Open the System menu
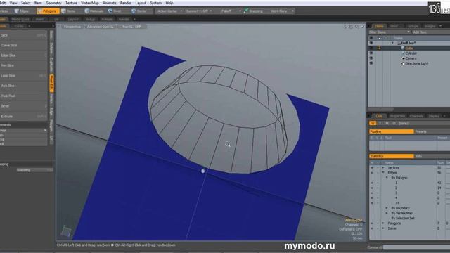This screenshot has height=253, width=450. coord(155,3)
